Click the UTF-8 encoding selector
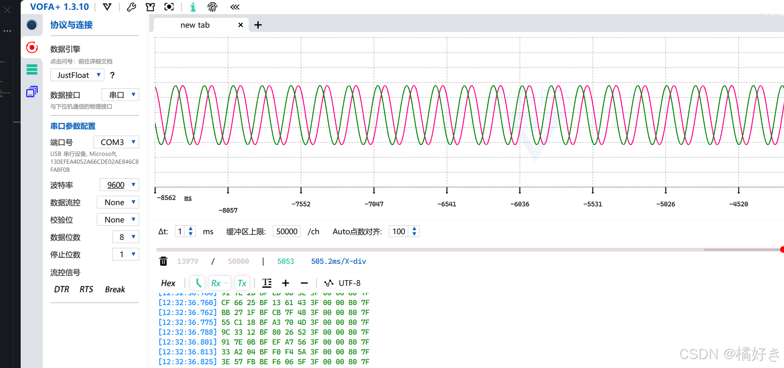Image resolution: width=784 pixels, height=368 pixels. (x=350, y=283)
